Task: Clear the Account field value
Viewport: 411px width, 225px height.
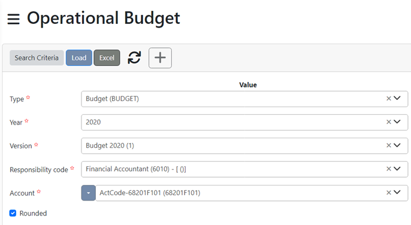Action: [388, 193]
